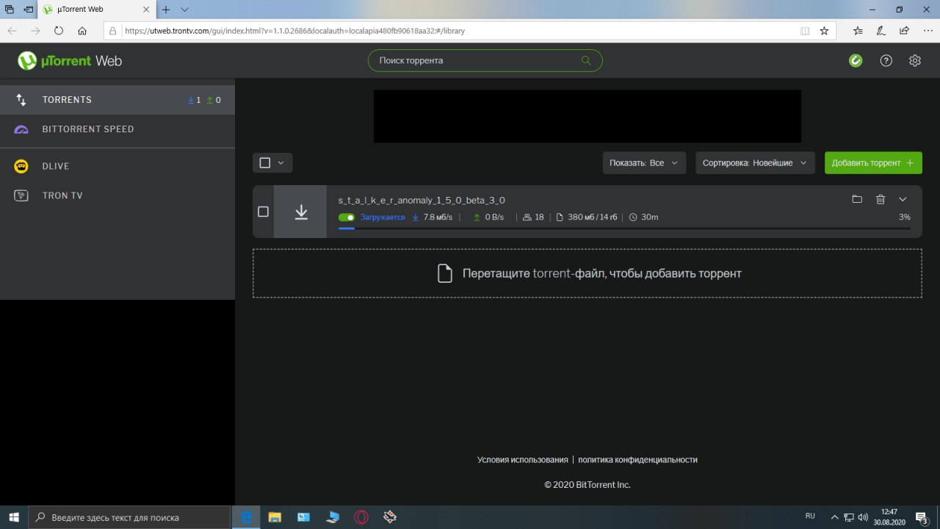The image size is (940, 529).
Task: Open Windows Start menu
Action: 14,517
